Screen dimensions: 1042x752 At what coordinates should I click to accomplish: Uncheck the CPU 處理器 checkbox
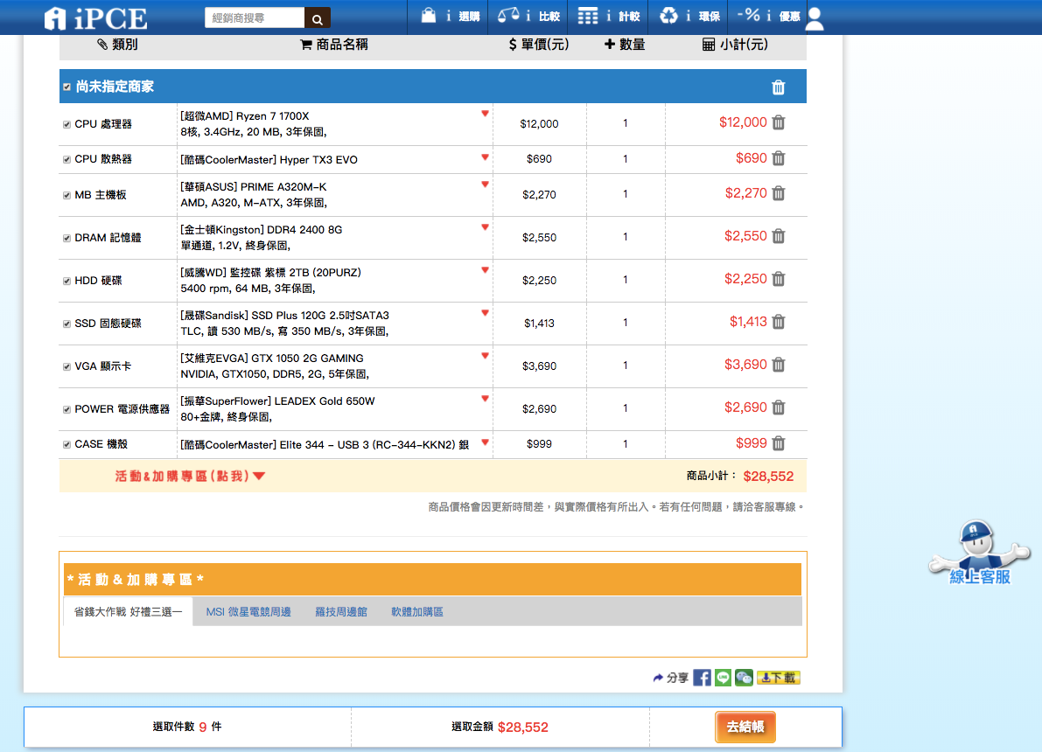click(x=66, y=124)
